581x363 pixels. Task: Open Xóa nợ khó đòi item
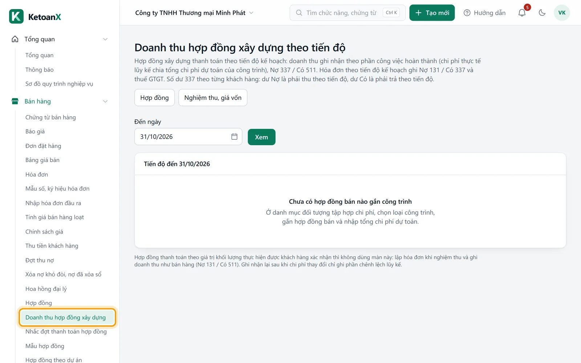tap(63, 274)
